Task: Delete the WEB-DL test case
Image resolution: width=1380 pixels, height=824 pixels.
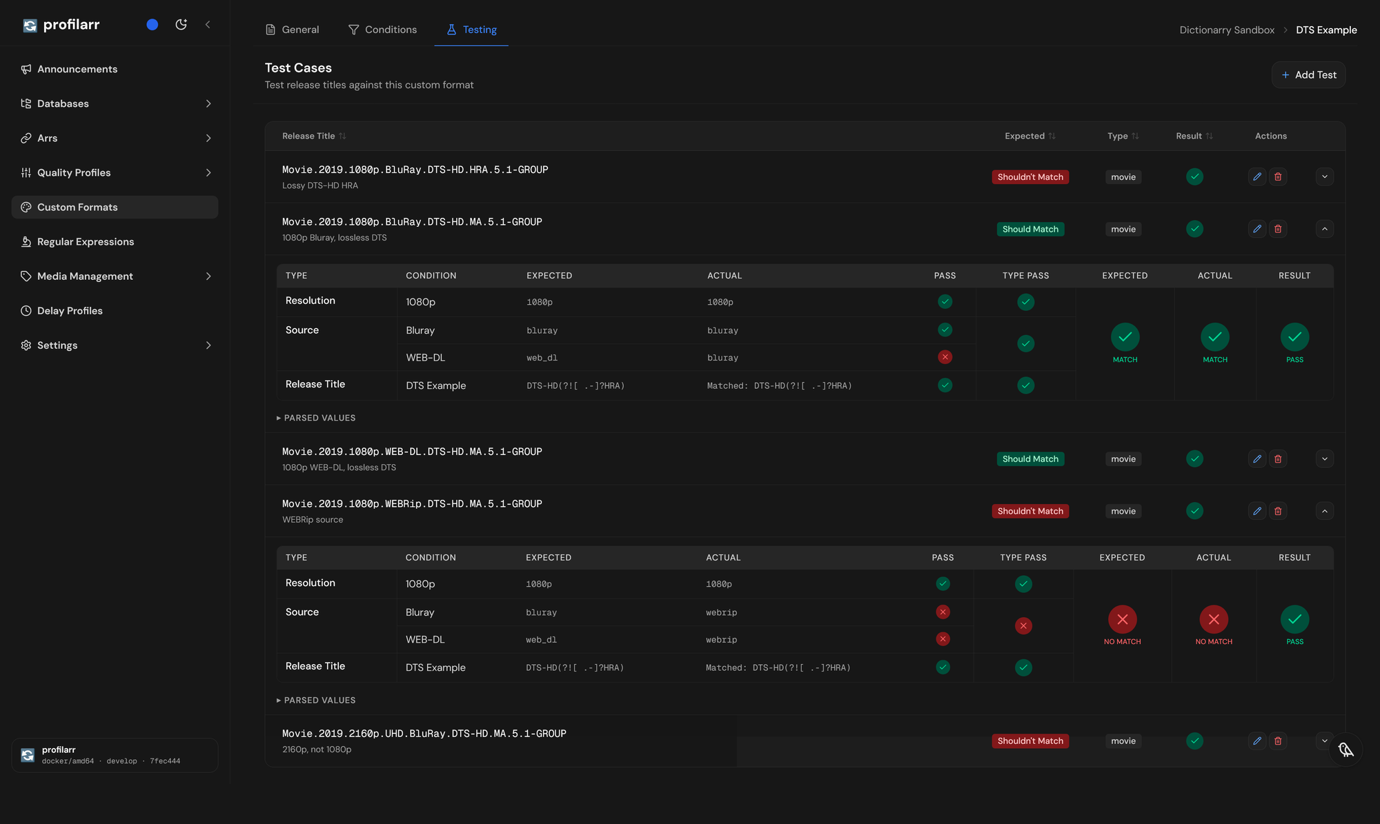Action: tap(1278, 459)
